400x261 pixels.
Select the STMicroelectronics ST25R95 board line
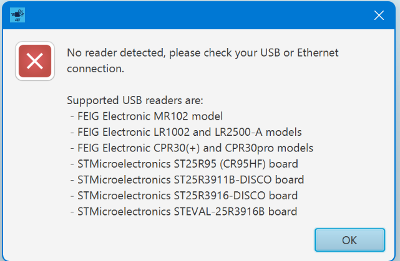(185, 164)
